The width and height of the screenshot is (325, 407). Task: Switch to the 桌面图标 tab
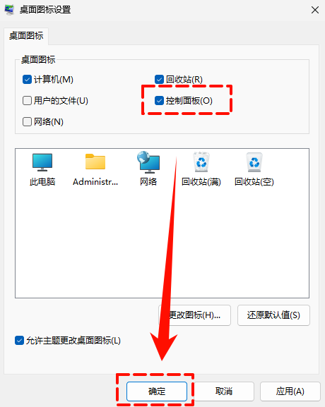(x=26, y=35)
